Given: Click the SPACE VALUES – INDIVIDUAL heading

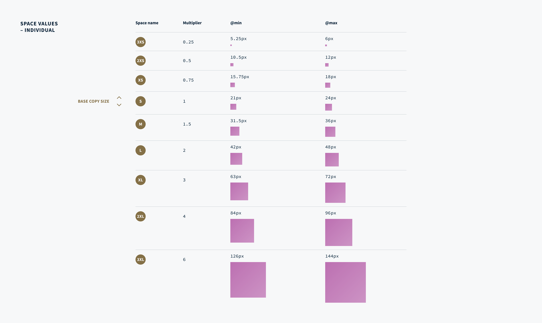Looking at the screenshot, I should [39, 26].
